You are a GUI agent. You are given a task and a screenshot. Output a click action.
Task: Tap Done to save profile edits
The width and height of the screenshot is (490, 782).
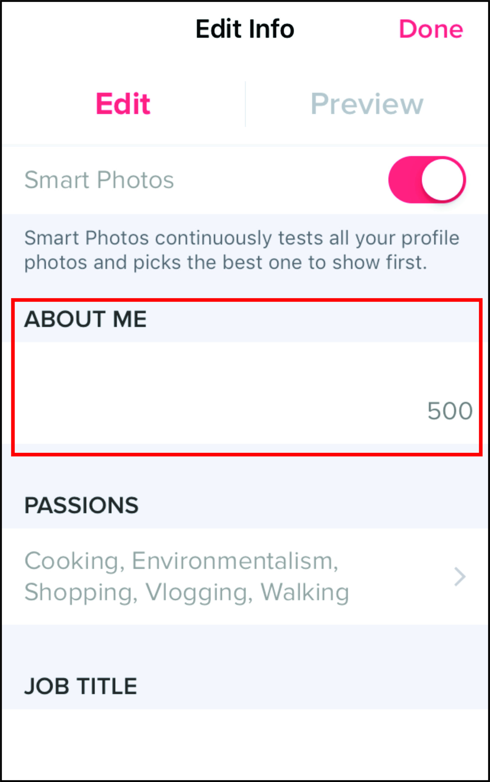(431, 29)
